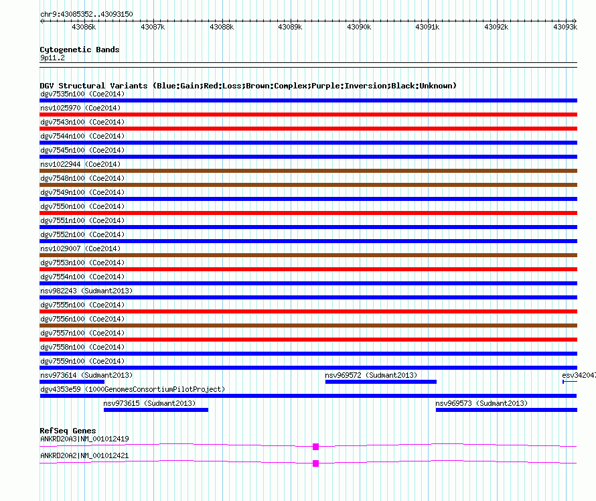
Task: Click the nsv1029007 (Coe2014) label
Action: point(80,248)
